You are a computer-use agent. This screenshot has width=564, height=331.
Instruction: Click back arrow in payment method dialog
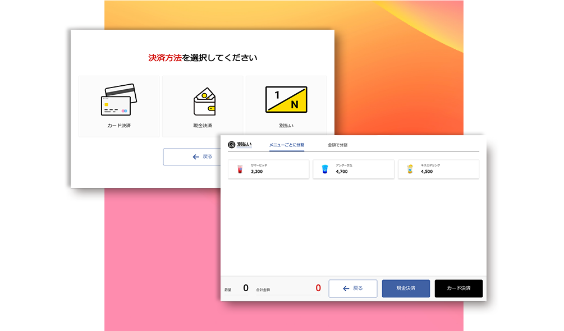196,157
